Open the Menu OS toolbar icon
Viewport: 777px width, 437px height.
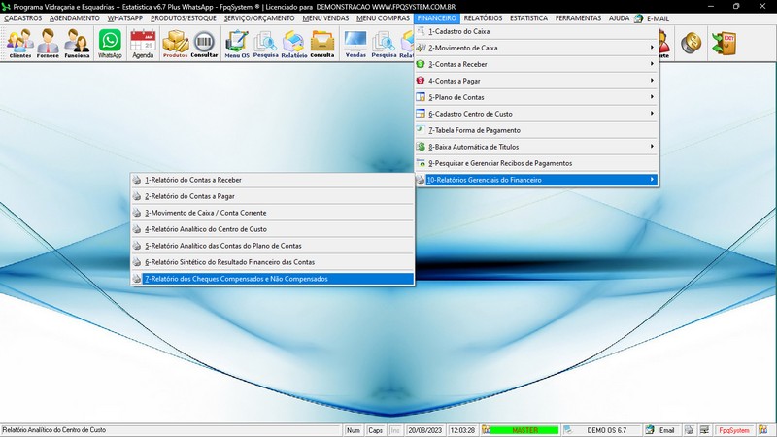[236, 43]
